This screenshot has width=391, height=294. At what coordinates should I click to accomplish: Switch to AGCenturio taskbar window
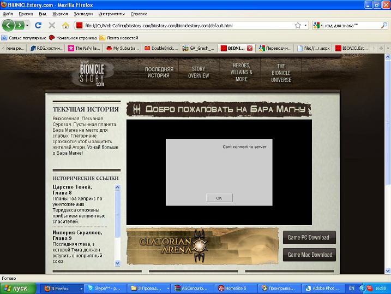pyautogui.click(x=193, y=289)
